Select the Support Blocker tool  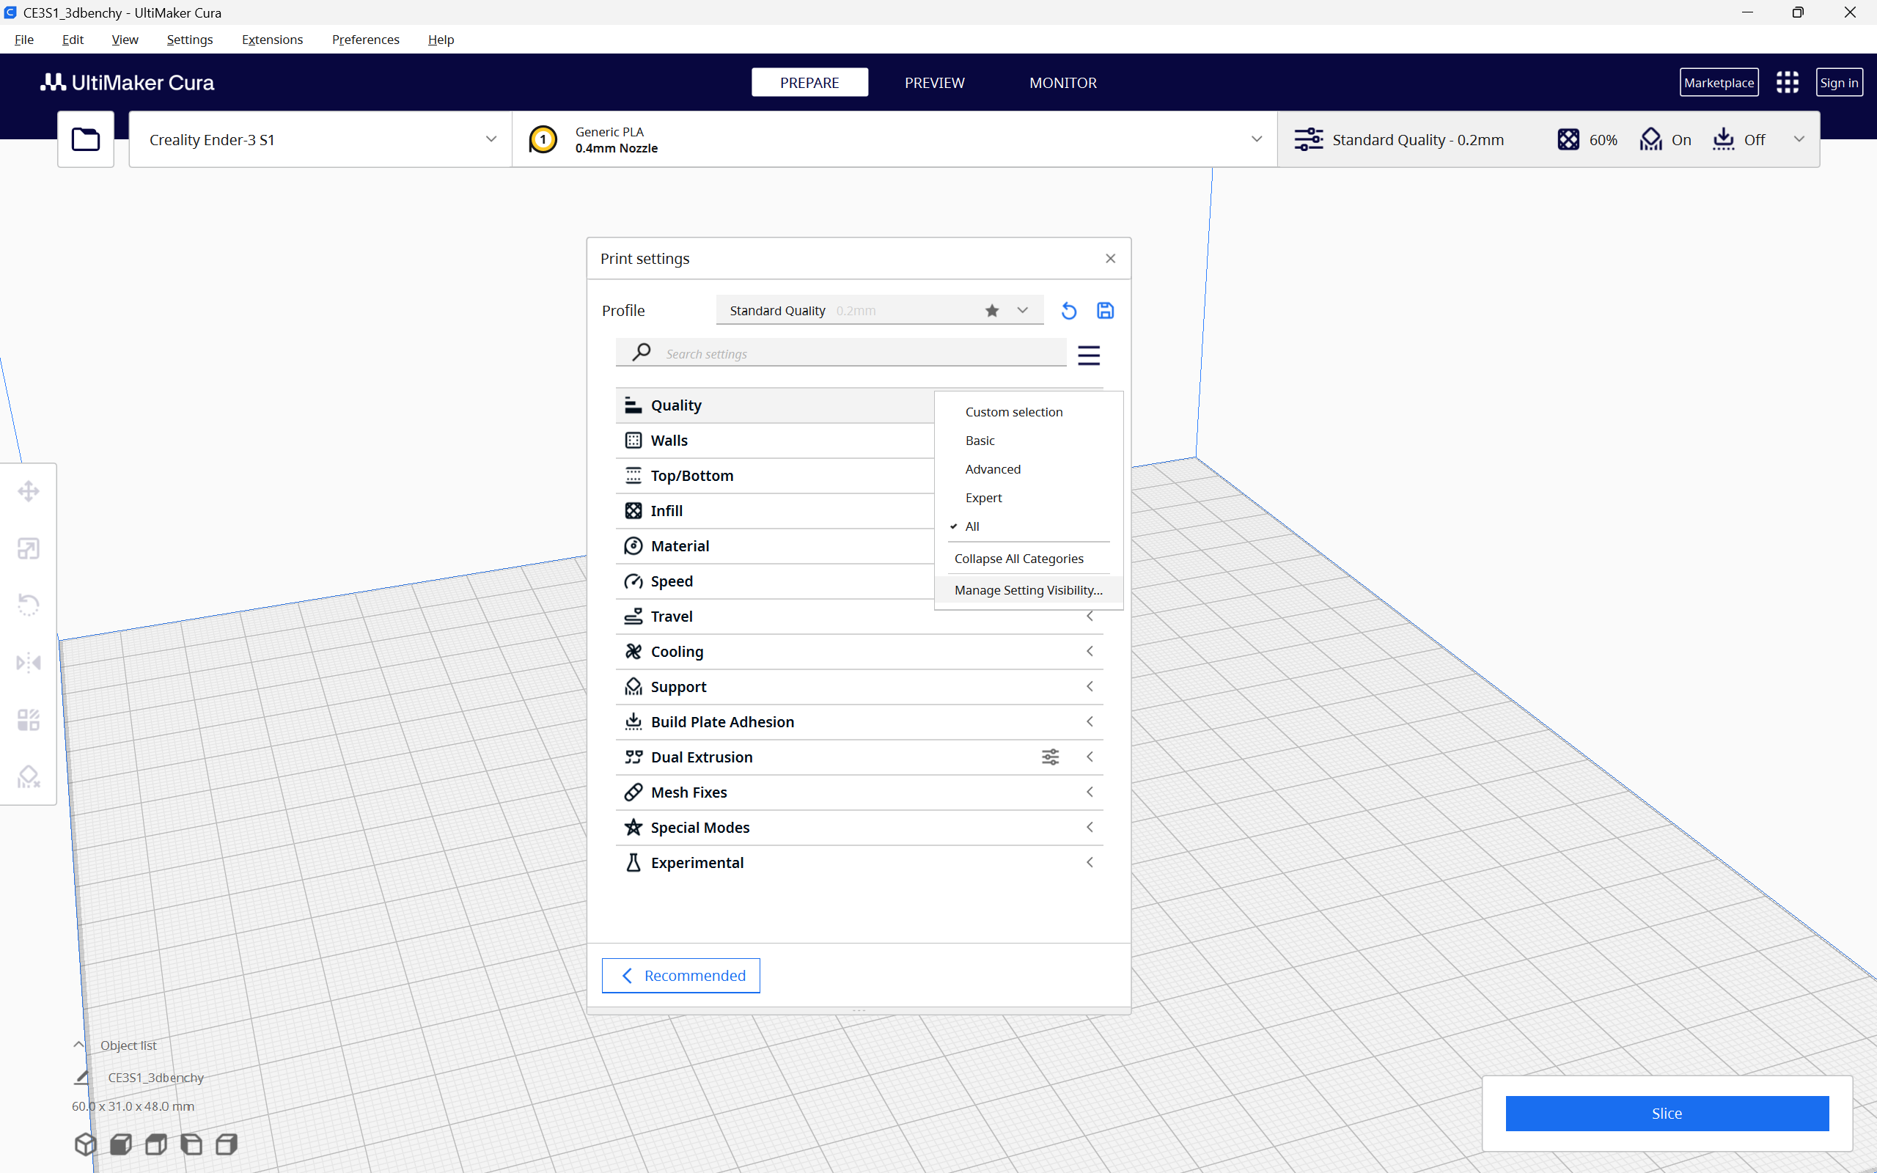click(x=29, y=776)
